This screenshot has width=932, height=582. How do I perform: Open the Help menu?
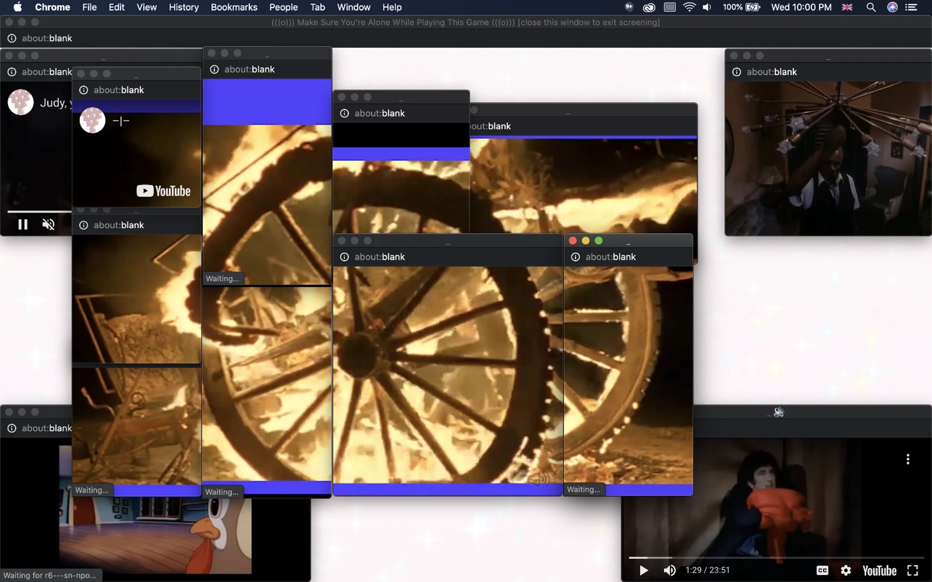[392, 7]
